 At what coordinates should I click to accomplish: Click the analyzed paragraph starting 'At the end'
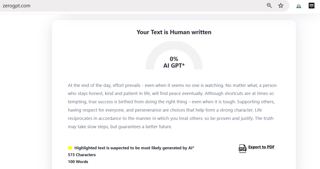click(x=172, y=106)
